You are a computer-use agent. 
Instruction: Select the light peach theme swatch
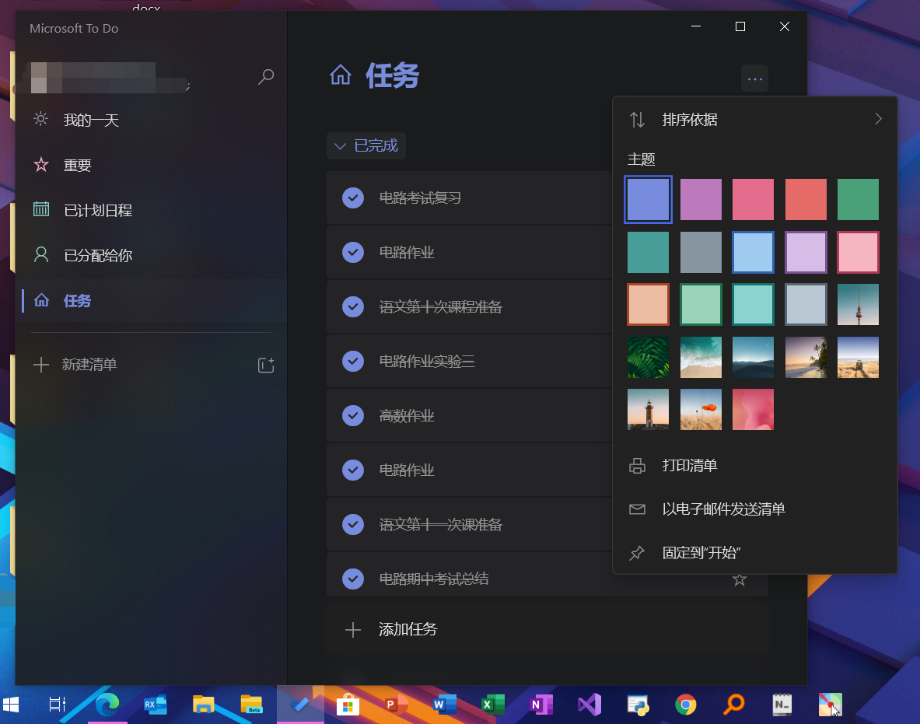click(648, 305)
